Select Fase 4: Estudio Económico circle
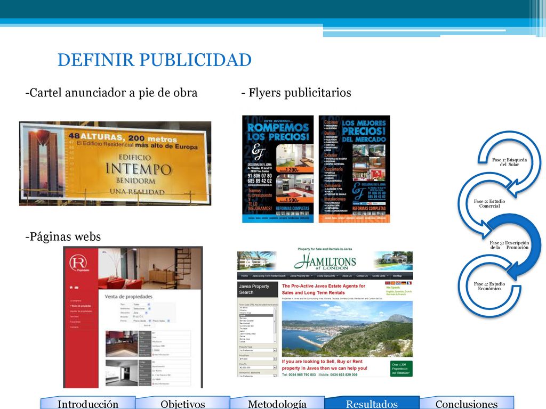Viewport: 546px width, 409px height. (x=489, y=286)
